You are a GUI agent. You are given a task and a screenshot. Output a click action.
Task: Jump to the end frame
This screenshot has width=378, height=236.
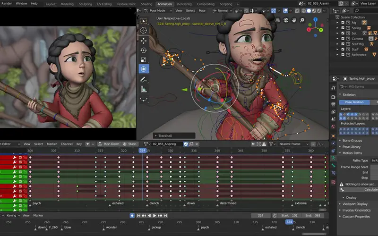(165, 216)
